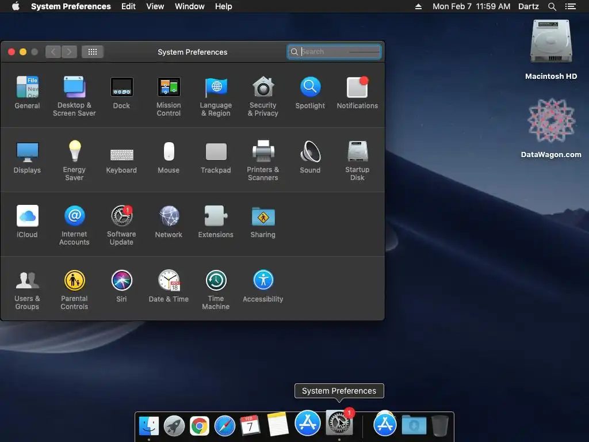Image resolution: width=589 pixels, height=442 pixels.
Task: Open Sharing preferences
Action: pyautogui.click(x=263, y=222)
